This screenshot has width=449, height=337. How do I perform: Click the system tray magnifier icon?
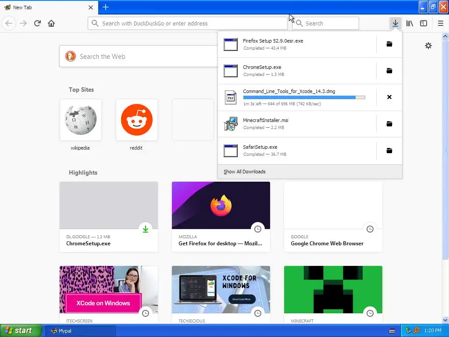pyautogui.click(x=417, y=331)
